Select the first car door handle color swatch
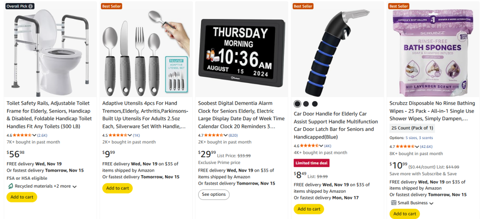The image size is (482, 219). (x=297, y=104)
